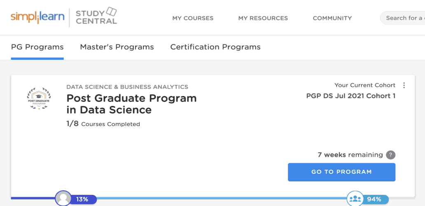Click the question mark help icon
Screen dimensions: 425x206
(x=391, y=155)
